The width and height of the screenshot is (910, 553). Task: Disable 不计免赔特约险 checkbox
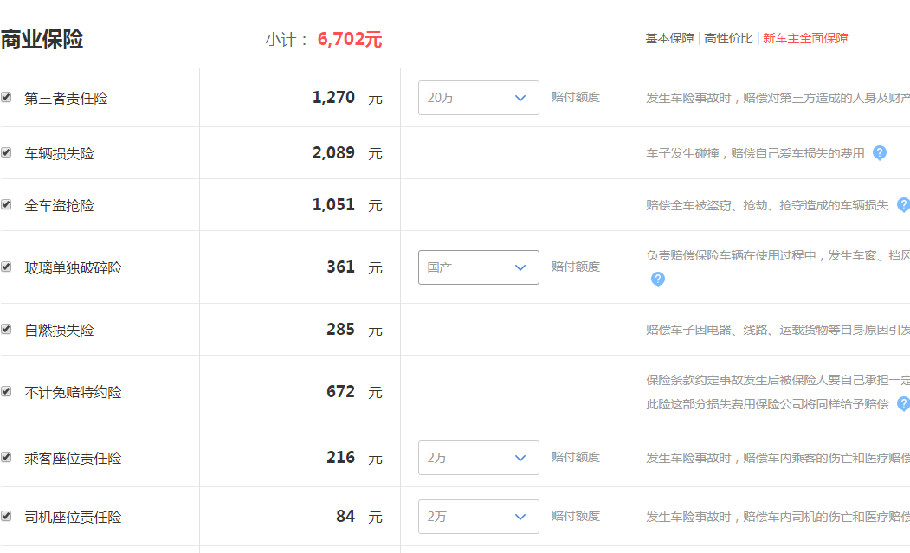(6, 391)
